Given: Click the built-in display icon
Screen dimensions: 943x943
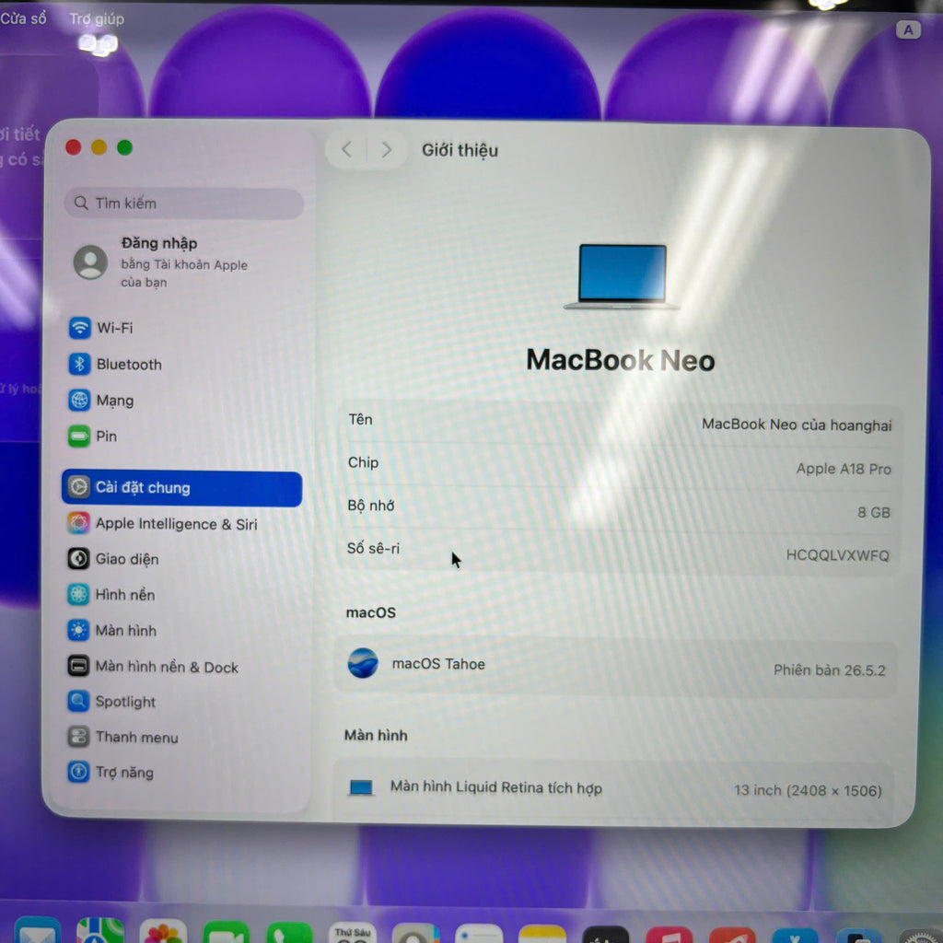Looking at the screenshot, I should pos(361,787).
